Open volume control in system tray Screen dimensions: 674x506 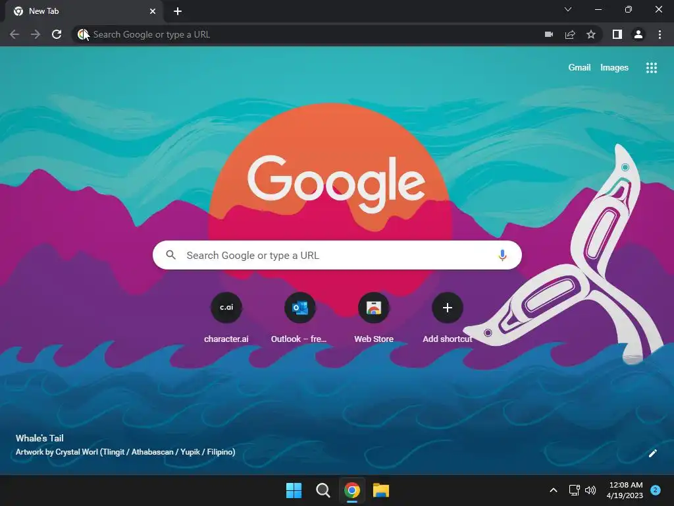click(x=590, y=490)
